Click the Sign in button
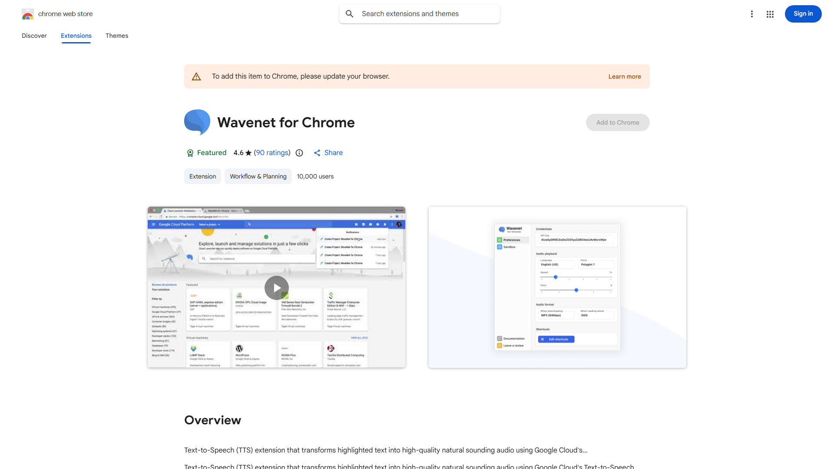The width and height of the screenshot is (834, 469). (x=803, y=14)
